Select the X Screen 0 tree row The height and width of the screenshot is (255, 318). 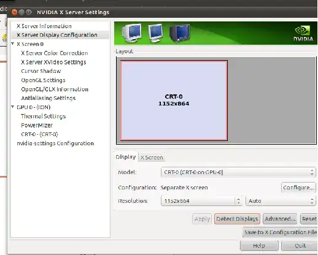30,44
